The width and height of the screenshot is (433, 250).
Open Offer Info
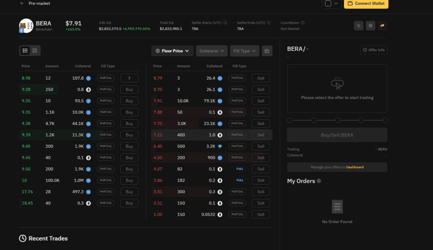pos(373,50)
